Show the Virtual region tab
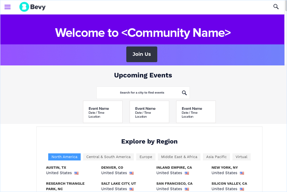 [241, 157]
